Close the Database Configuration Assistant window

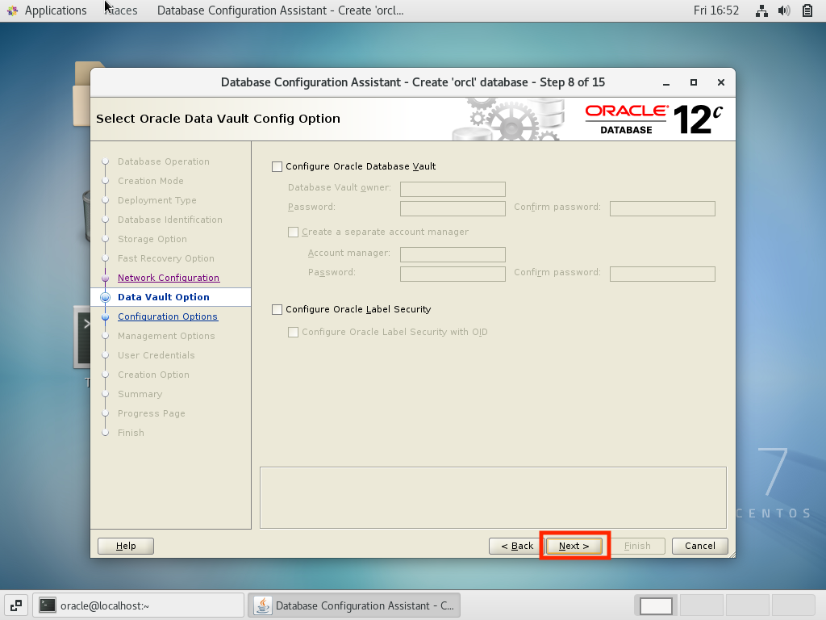coord(721,83)
